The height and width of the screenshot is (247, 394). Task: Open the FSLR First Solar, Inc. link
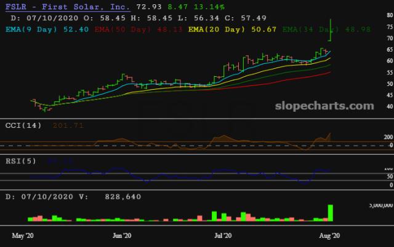pyautogui.click(x=68, y=7)
